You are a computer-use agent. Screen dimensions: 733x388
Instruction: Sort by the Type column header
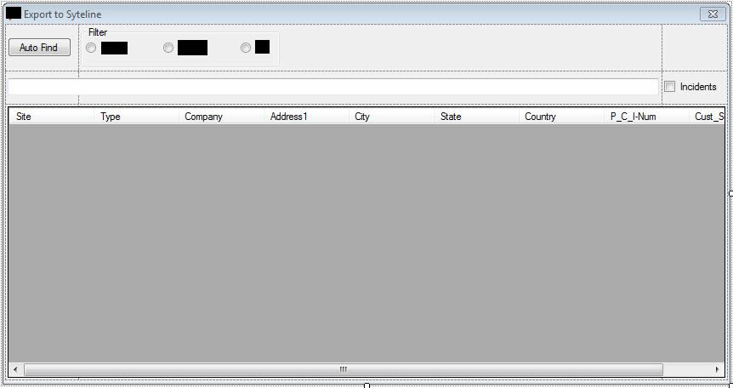point(137,117)
